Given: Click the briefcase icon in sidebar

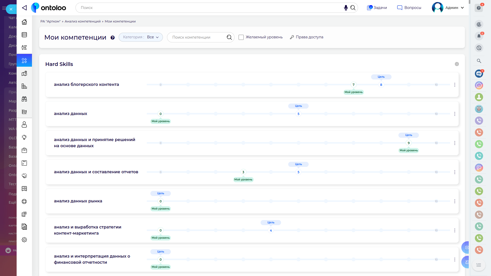Looking at the screenshot, I should 24,150.
